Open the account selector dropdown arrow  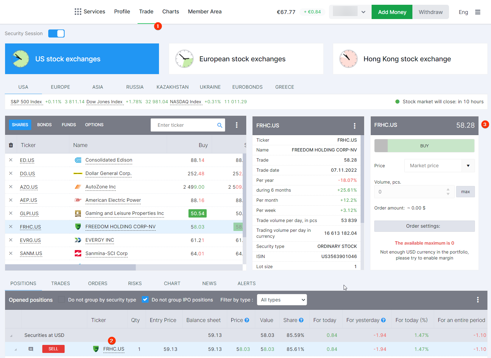[x=363, y=12]
